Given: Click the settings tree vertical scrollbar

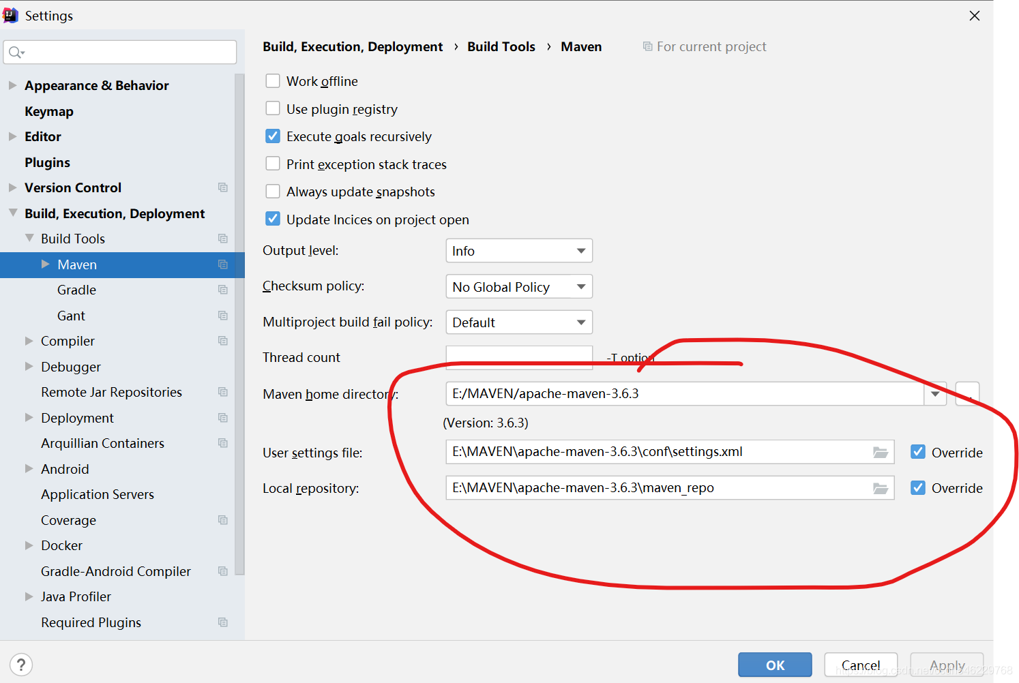Looking at the screenshot, I should coord(239,324).
